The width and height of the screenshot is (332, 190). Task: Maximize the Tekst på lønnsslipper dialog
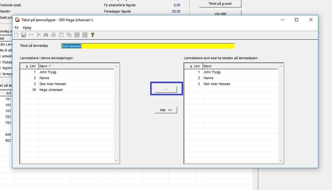click(296, 20)
